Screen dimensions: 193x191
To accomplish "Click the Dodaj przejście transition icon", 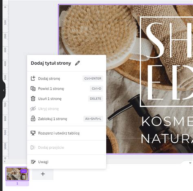I will coord(33,148).
